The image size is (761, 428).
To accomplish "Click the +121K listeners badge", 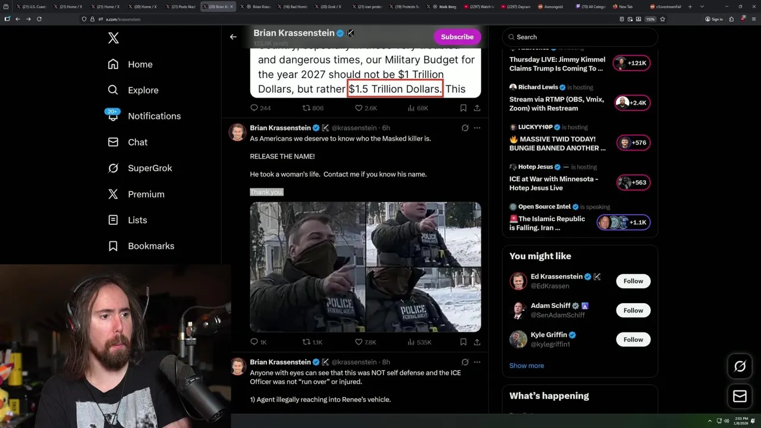I will (632, 63).
